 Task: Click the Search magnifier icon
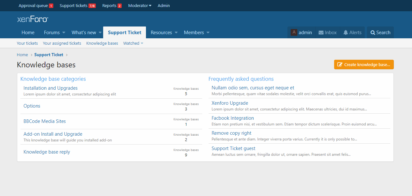point(372,33)
